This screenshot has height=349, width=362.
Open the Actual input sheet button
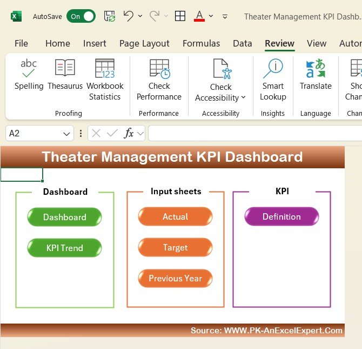tap(175, 216)
